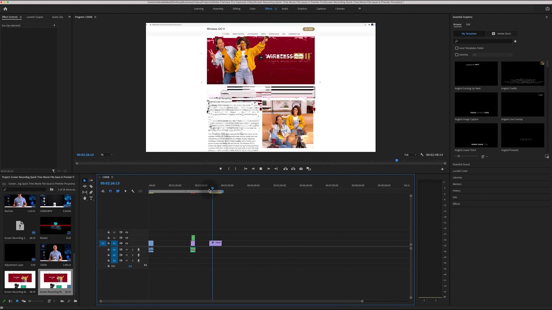Switch project panel to List view
This screenshot has width=552, height=310.
[10, 301]
